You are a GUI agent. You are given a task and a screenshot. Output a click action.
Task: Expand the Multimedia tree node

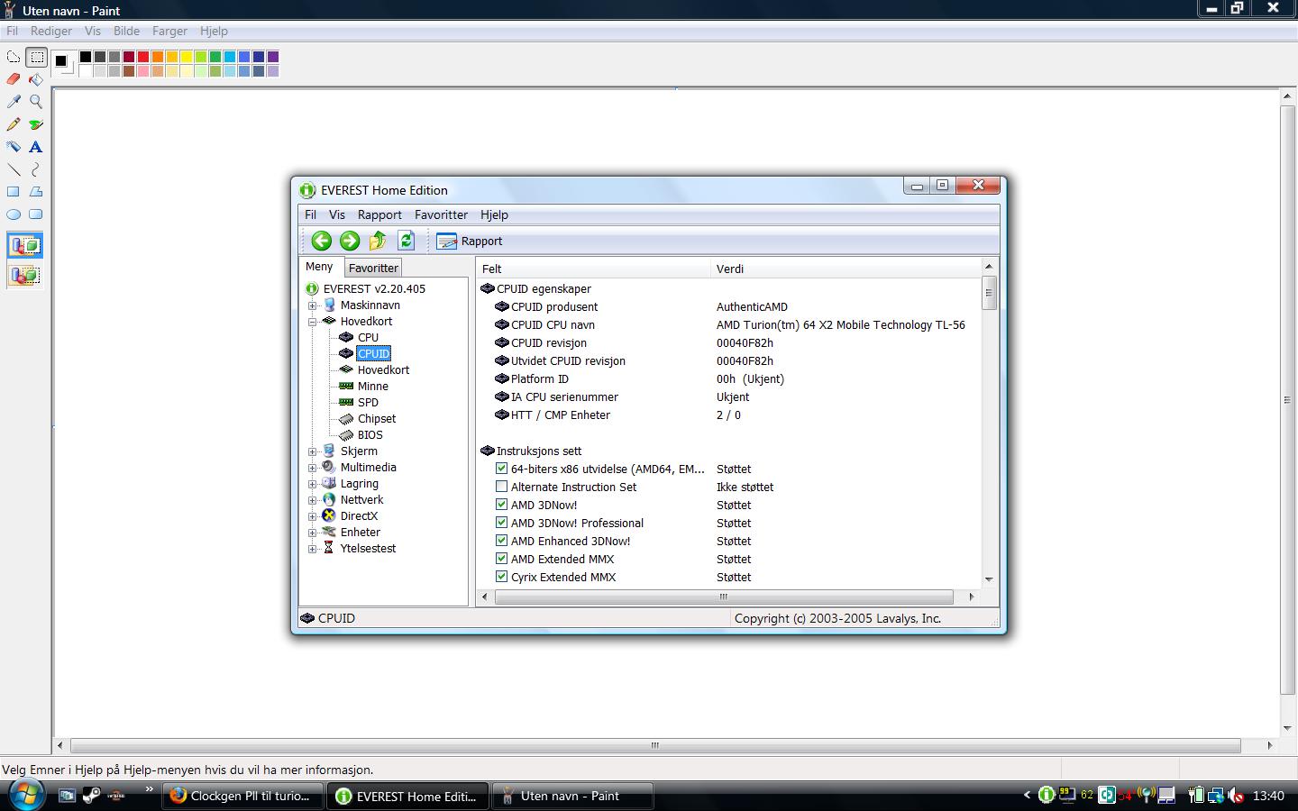313,468
